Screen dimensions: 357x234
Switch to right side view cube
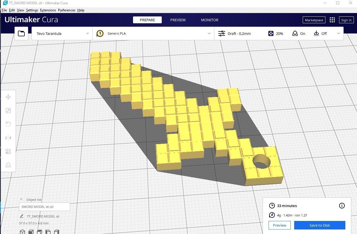(x=57, y=232)
